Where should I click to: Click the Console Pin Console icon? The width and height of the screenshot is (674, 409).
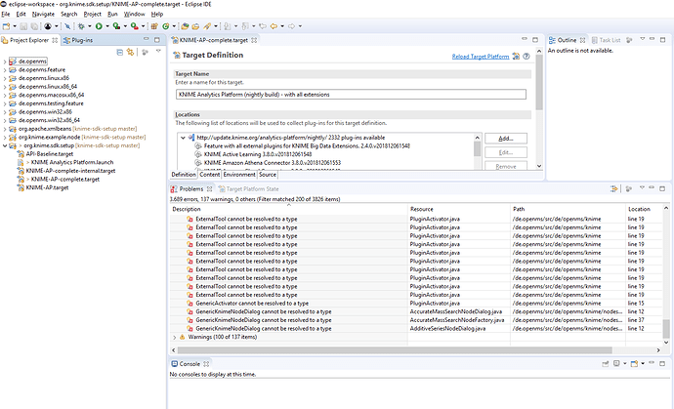coord(606,363)
